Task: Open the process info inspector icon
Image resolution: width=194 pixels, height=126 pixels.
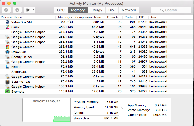Action: [17, 10]
